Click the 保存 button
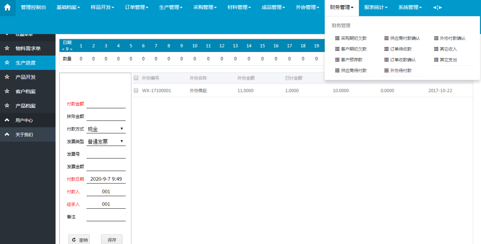481x244 pixels. 112,240
